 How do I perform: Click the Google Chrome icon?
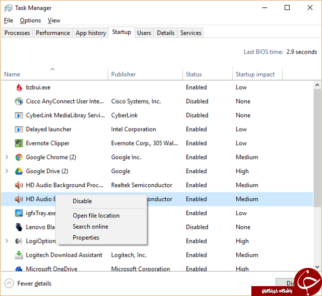pyautogui.click(x=19, y=157)
